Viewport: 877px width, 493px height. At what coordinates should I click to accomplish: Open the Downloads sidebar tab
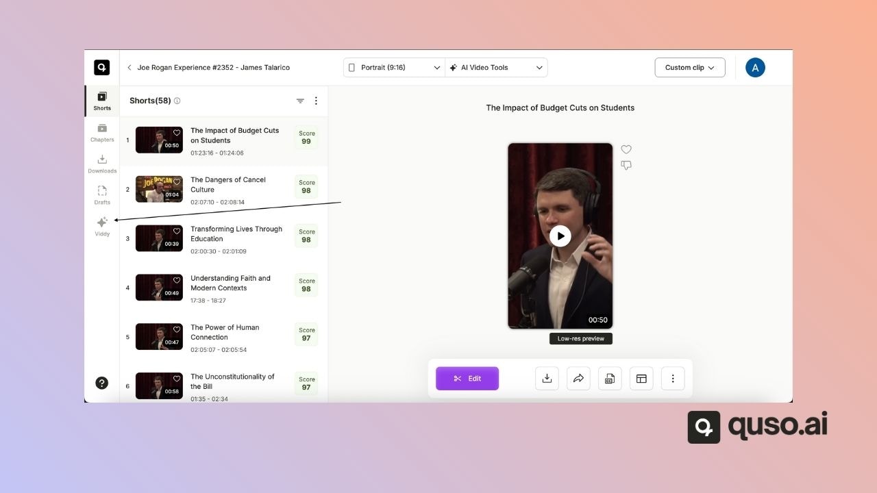pos(102,164)
